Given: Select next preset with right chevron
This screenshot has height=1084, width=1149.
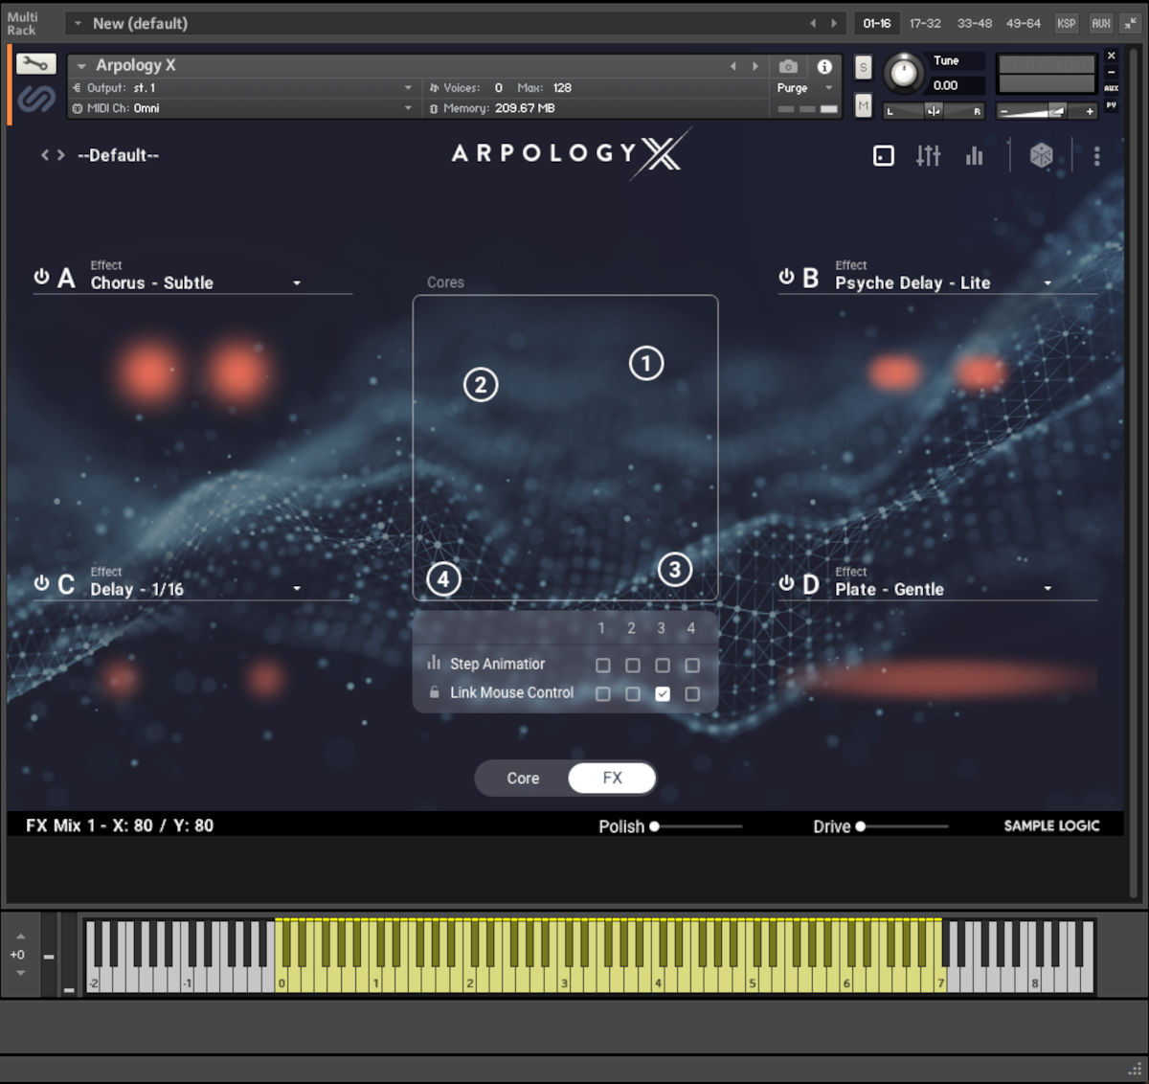Looking at the screenshot, I should [x=61, y=155].
